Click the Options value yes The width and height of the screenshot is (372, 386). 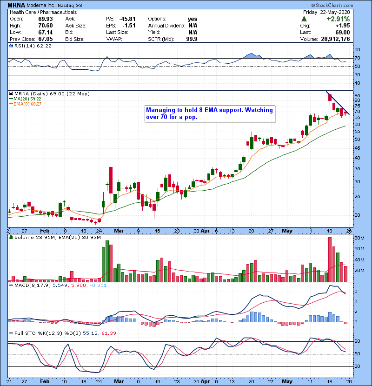[x=193, y=19]
